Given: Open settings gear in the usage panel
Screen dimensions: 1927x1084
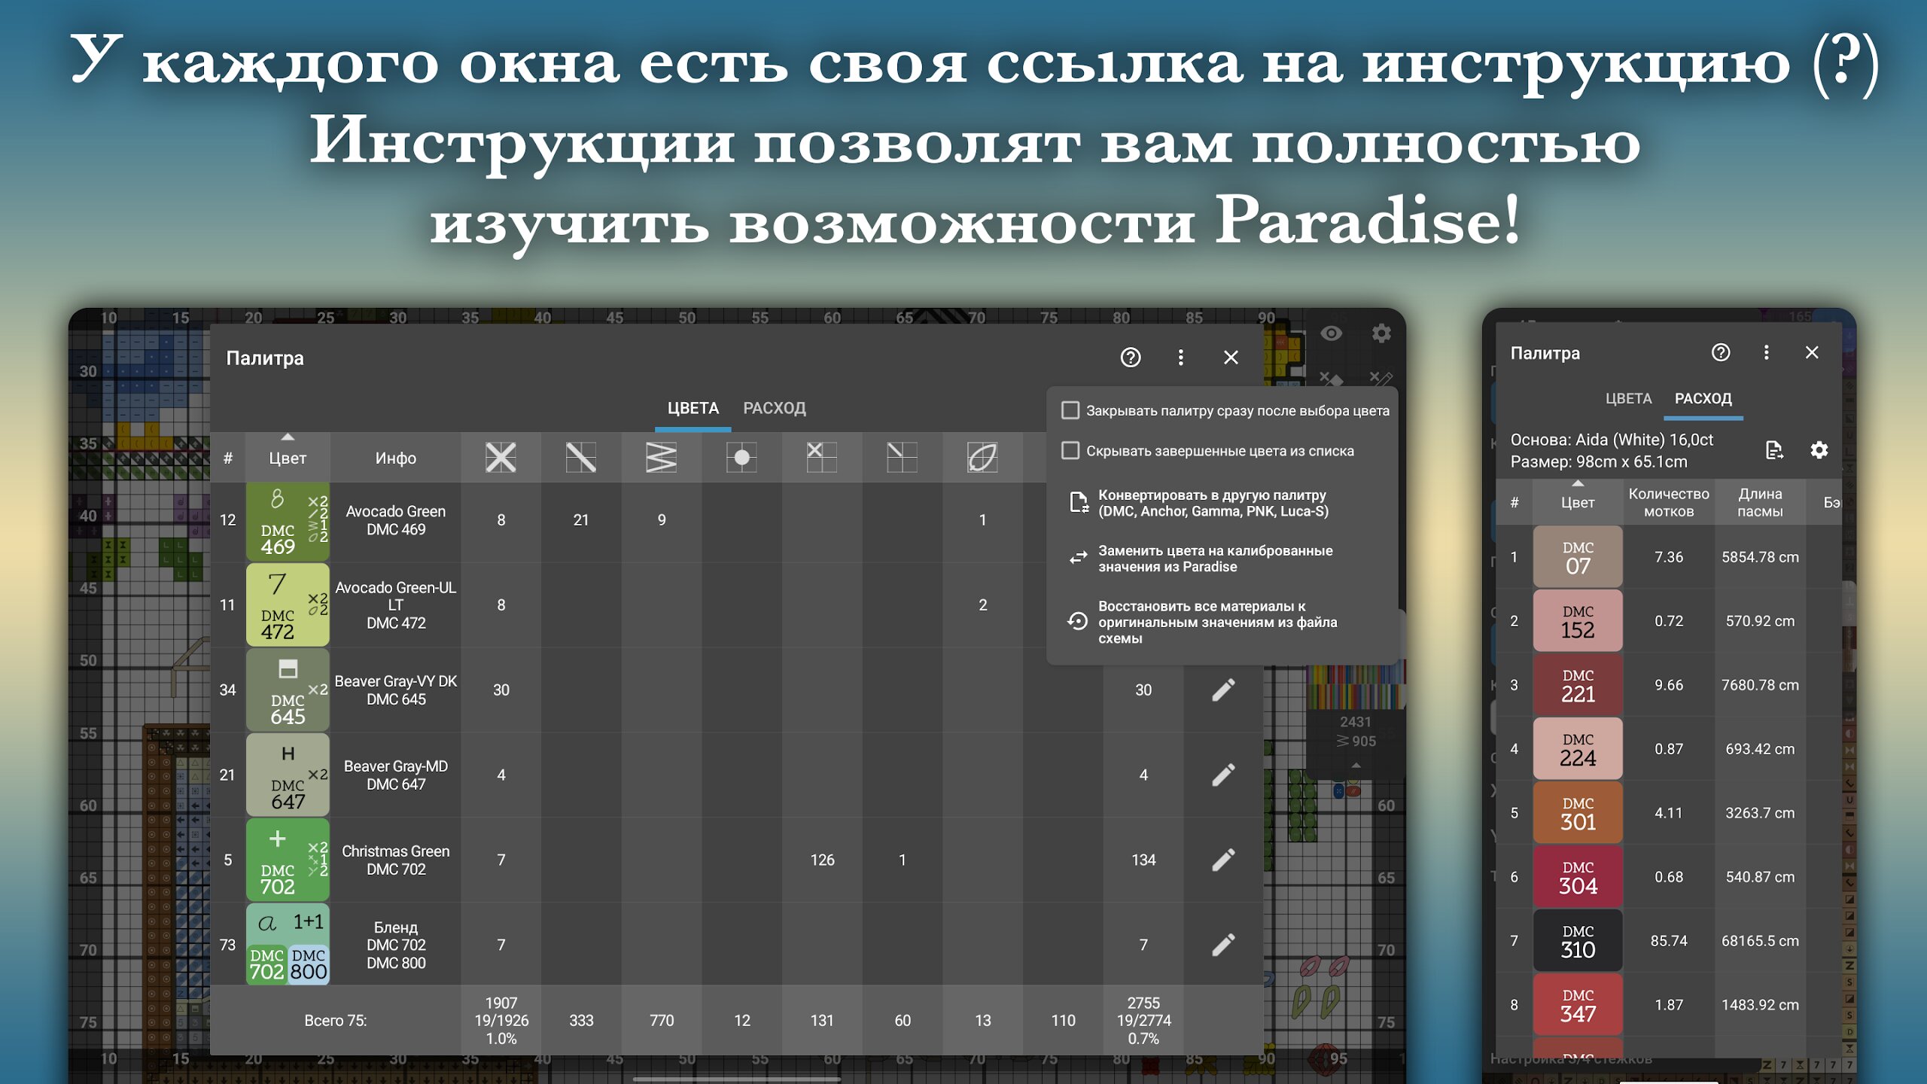Looking at the screenshot, I should pos(1819,450).
